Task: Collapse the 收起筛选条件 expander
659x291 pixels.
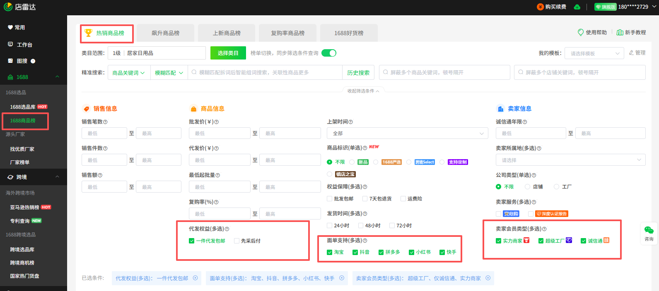Action: tap(363, 91)
